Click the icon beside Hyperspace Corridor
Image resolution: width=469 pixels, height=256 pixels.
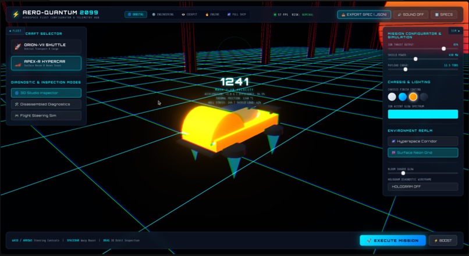pyautogui.click(x=393, y=141)
